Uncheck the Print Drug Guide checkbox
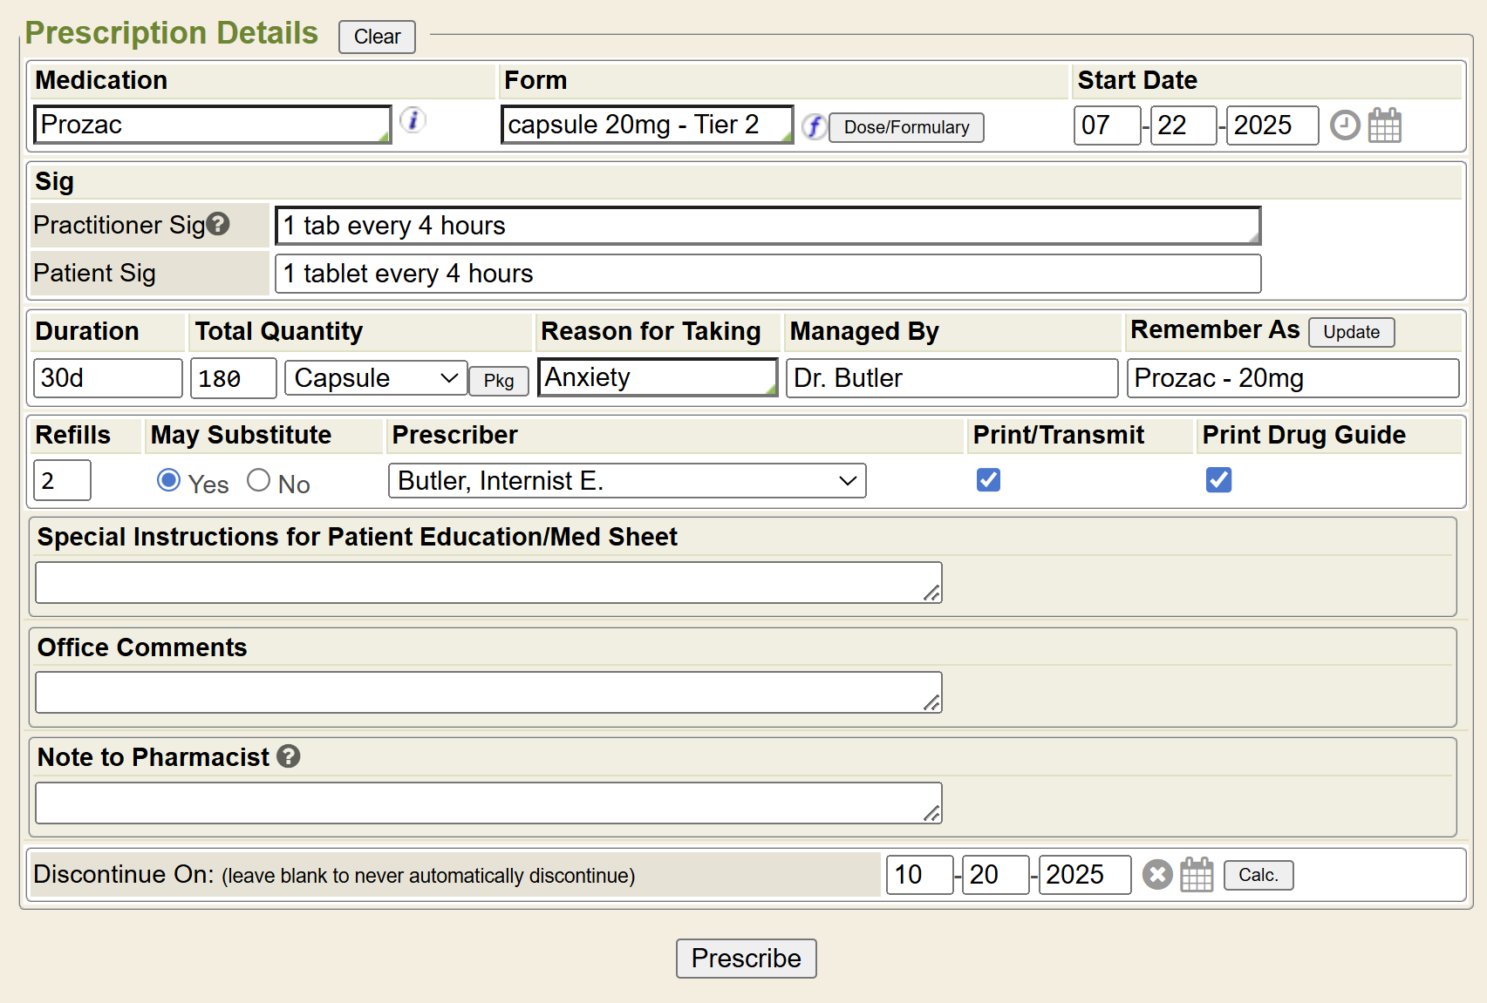Image resolution: width=1487 pixels, height=1003 pixels. 1218,480
